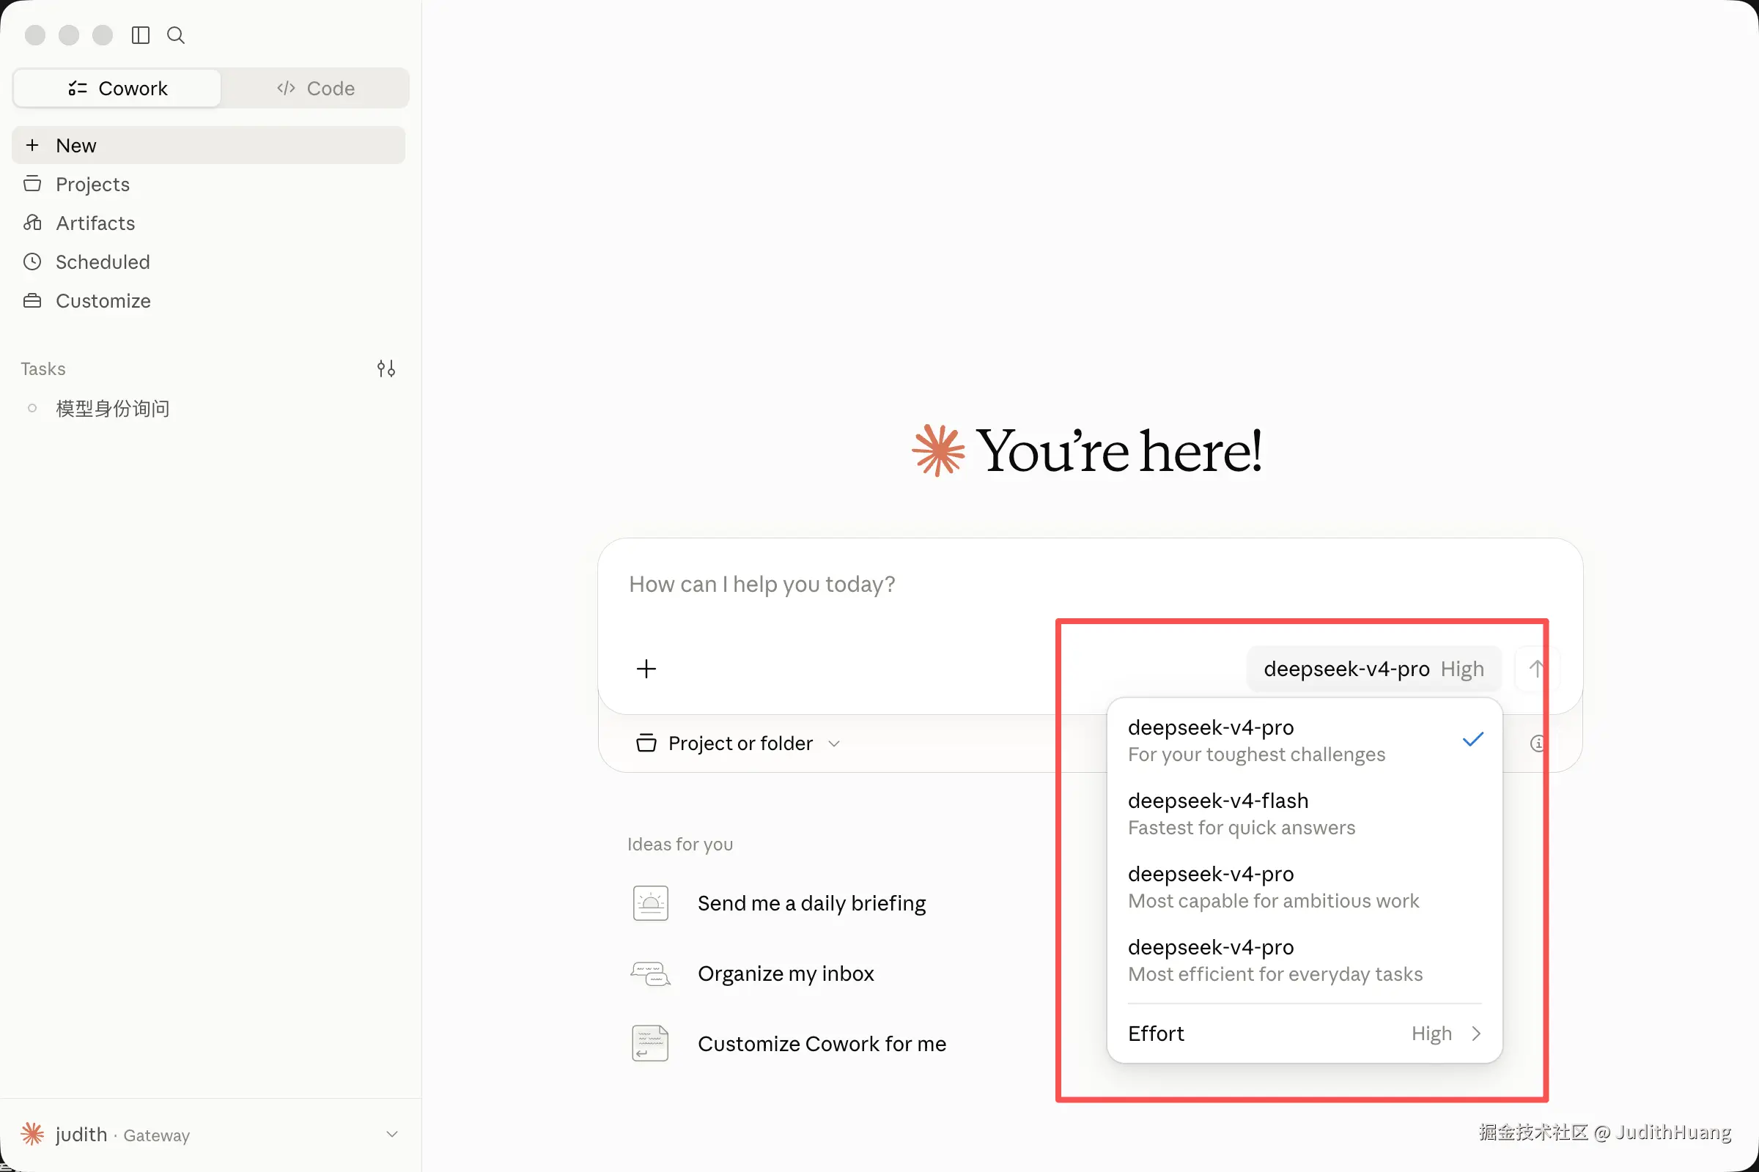Open the Project or folder dropdown

pyautogui.click(x=738, y=743)
